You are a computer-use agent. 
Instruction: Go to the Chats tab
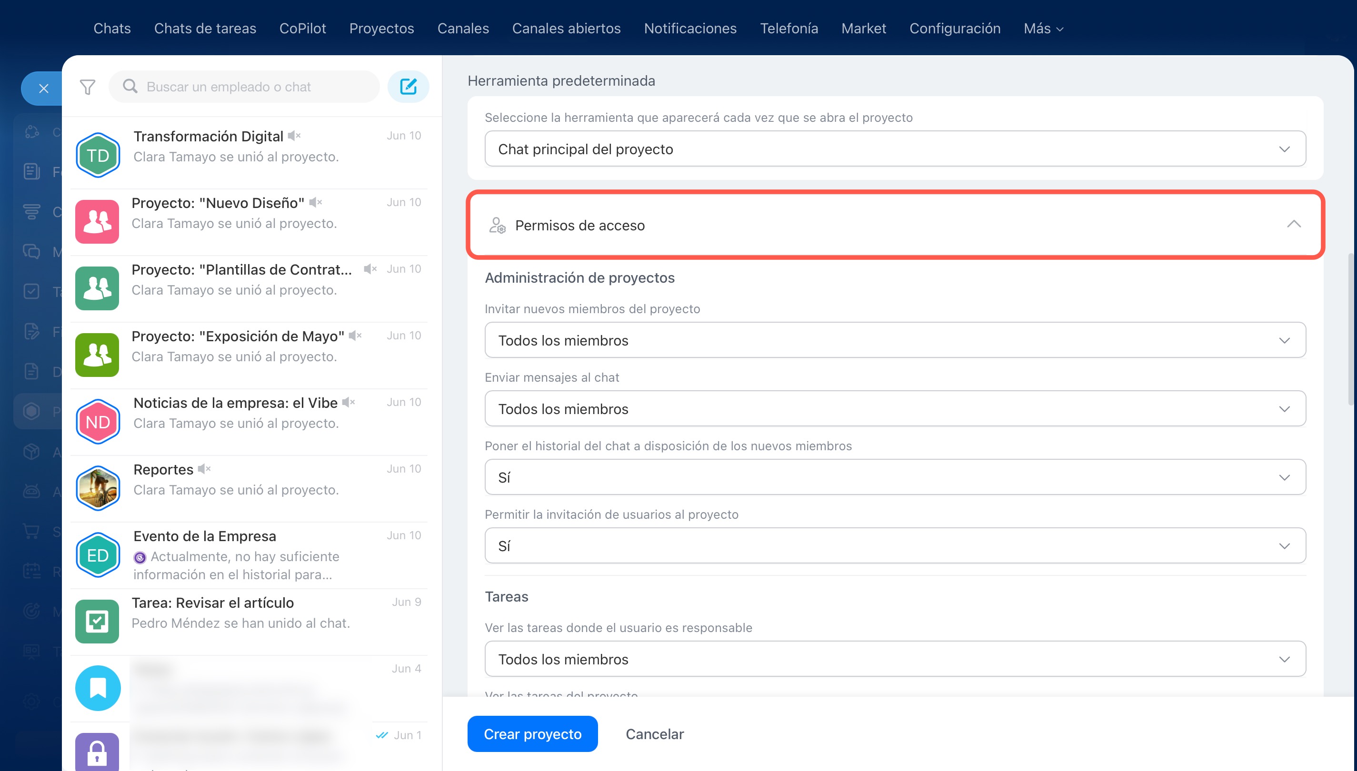(x=112, y=29)
